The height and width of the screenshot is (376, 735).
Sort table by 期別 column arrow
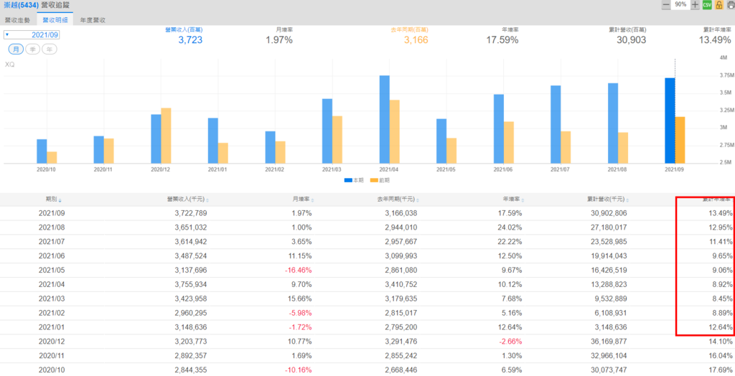coord(60,200)
